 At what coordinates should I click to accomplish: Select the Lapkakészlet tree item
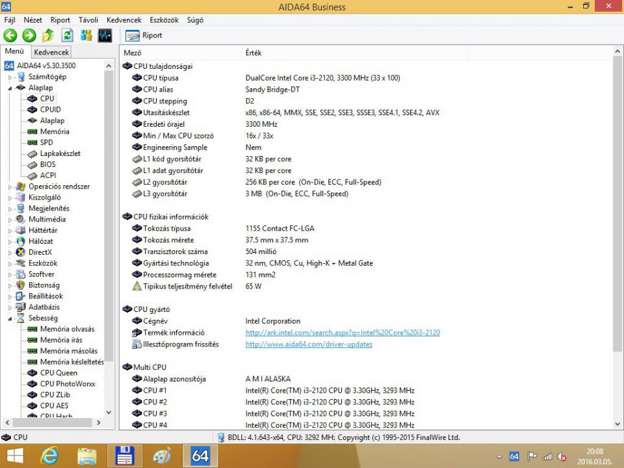pos(60,153)
